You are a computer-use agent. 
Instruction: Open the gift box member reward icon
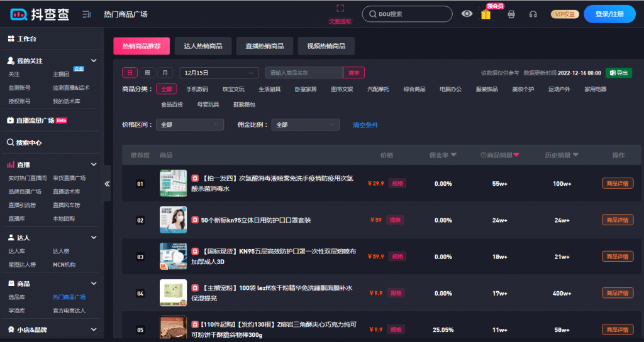486,14
